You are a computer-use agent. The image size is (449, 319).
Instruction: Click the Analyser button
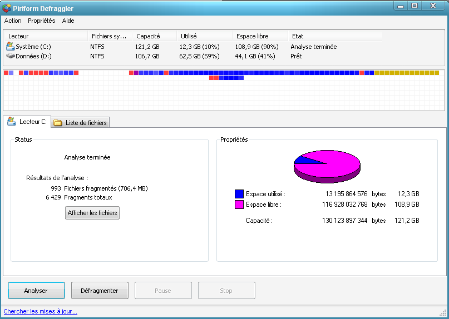(x=36, y=291)
